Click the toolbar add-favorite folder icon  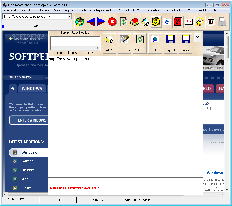[145, 22]
